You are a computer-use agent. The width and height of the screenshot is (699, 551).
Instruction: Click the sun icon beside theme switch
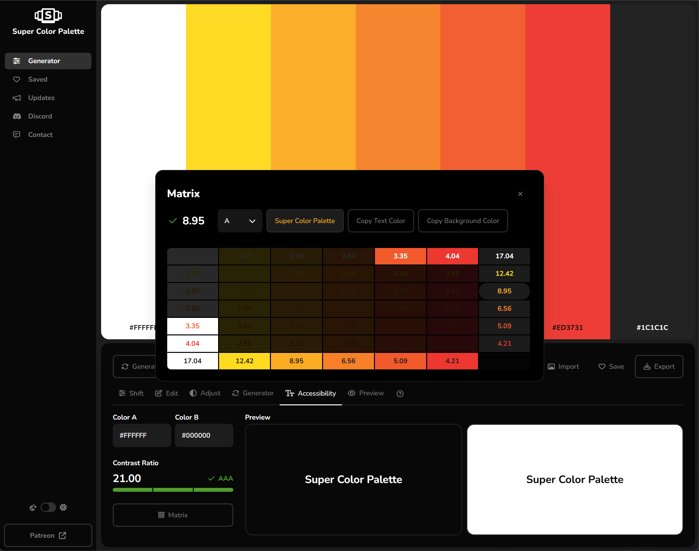(64, 507)
